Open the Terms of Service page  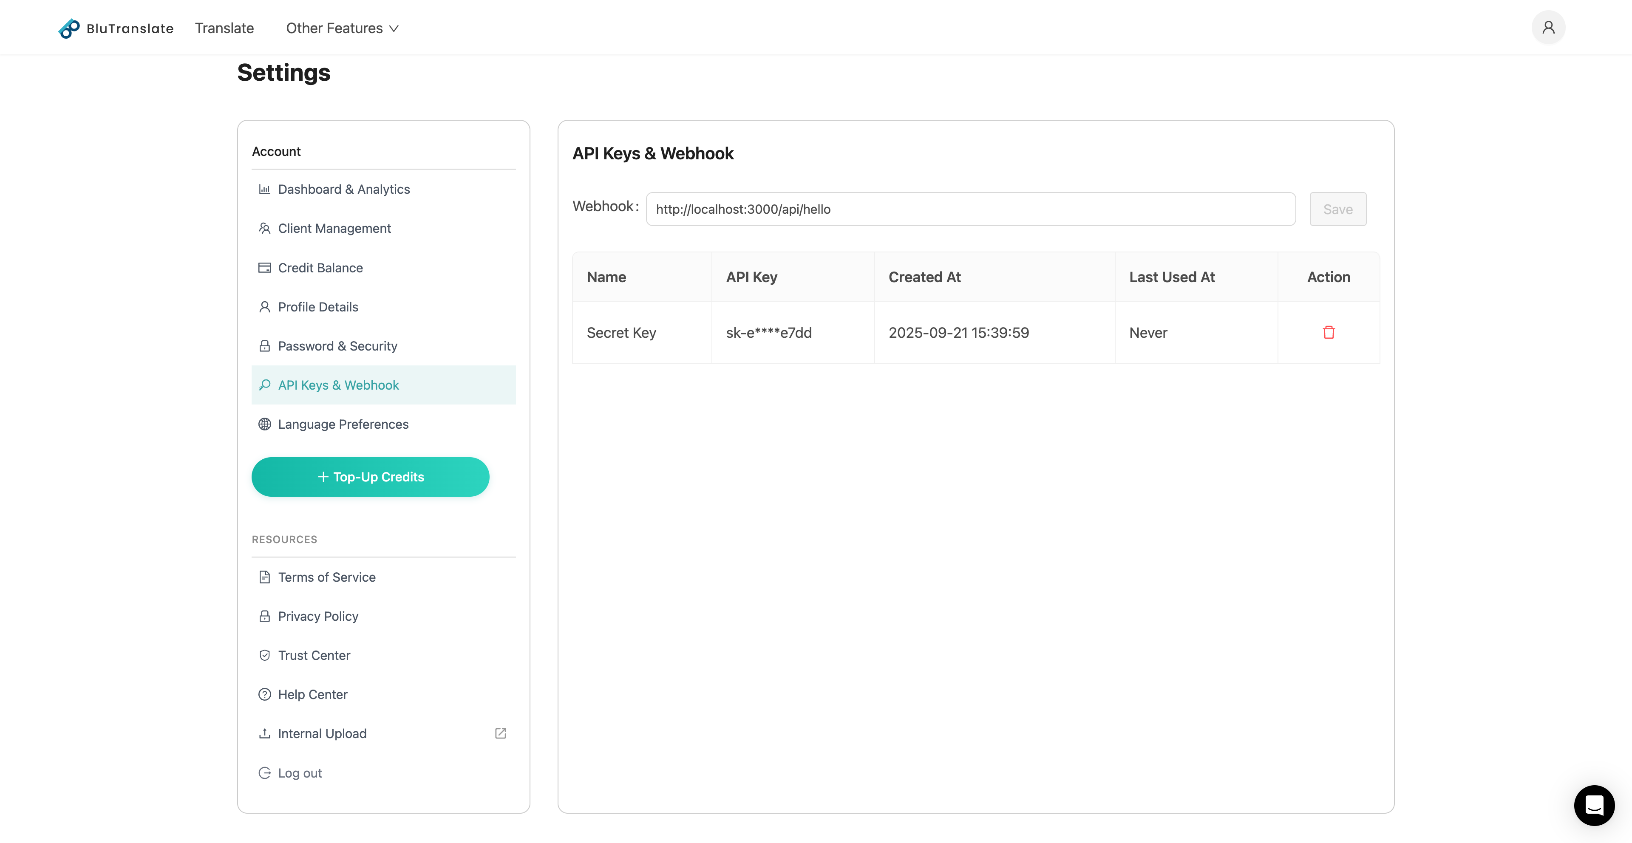326,577
